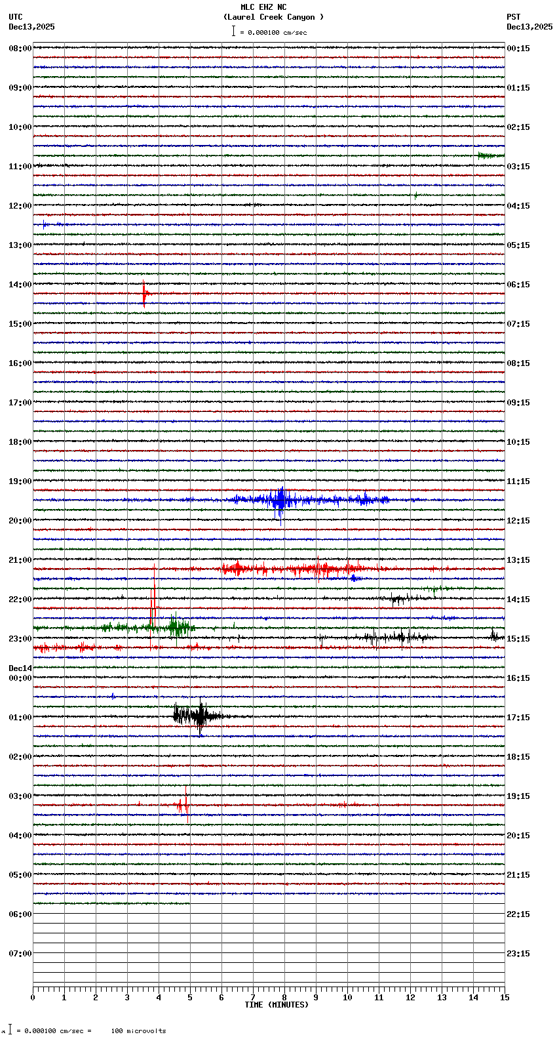Click the '21:00' UTC time label
This screenshot has width=557, height=1039.
20,560
